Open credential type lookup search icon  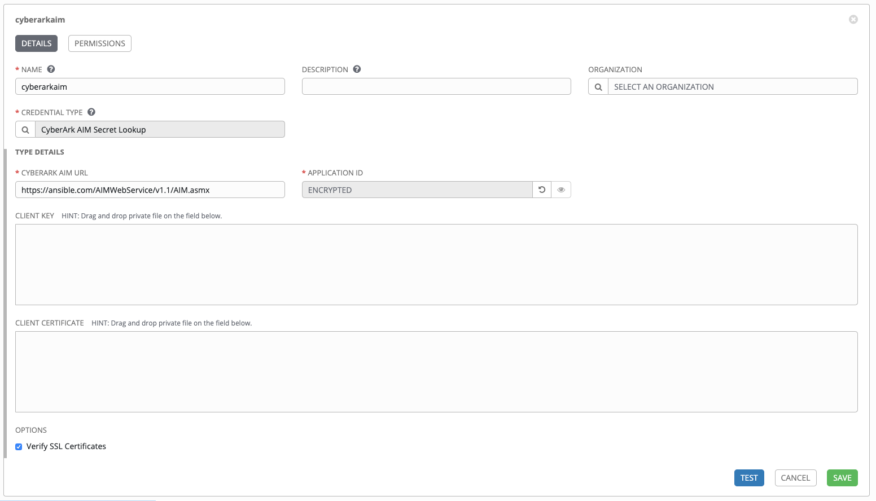point(25,130)
